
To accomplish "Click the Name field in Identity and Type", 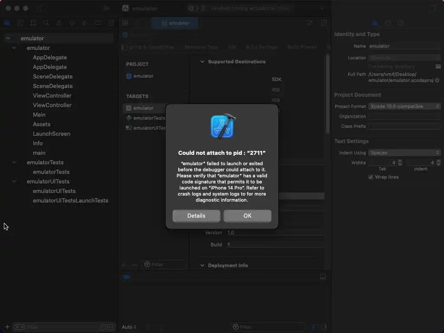I will [x=405, y=46].
